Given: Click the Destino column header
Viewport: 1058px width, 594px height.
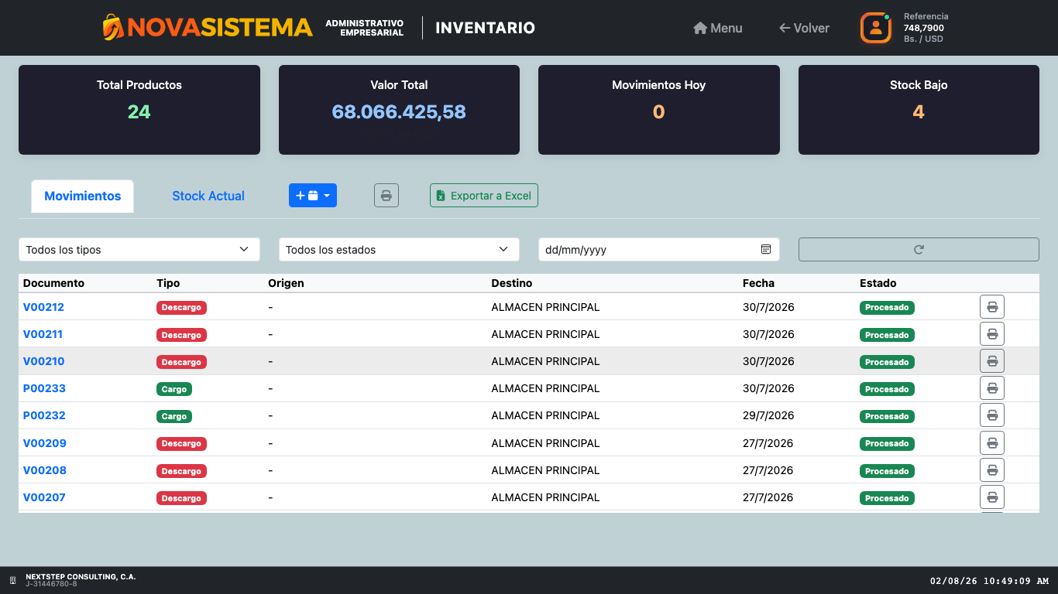Looking at the screenshot, I should click(512, 283).
